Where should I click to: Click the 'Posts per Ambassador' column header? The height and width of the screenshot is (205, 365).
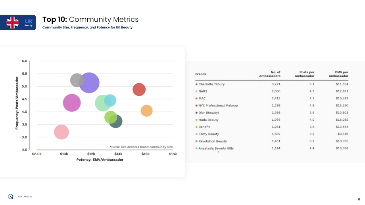coord(304,74)
